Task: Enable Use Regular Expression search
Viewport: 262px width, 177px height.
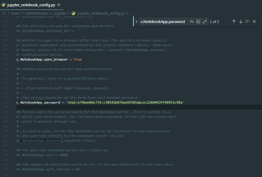Action: pos(205,21)
